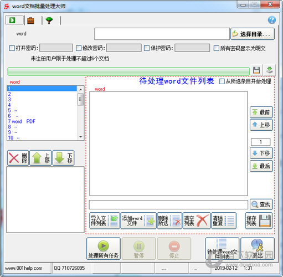This screenshot has width=283, height=277.
Task: Click green download arrow icon beside progress bar
Action: [x=270, y=70]
